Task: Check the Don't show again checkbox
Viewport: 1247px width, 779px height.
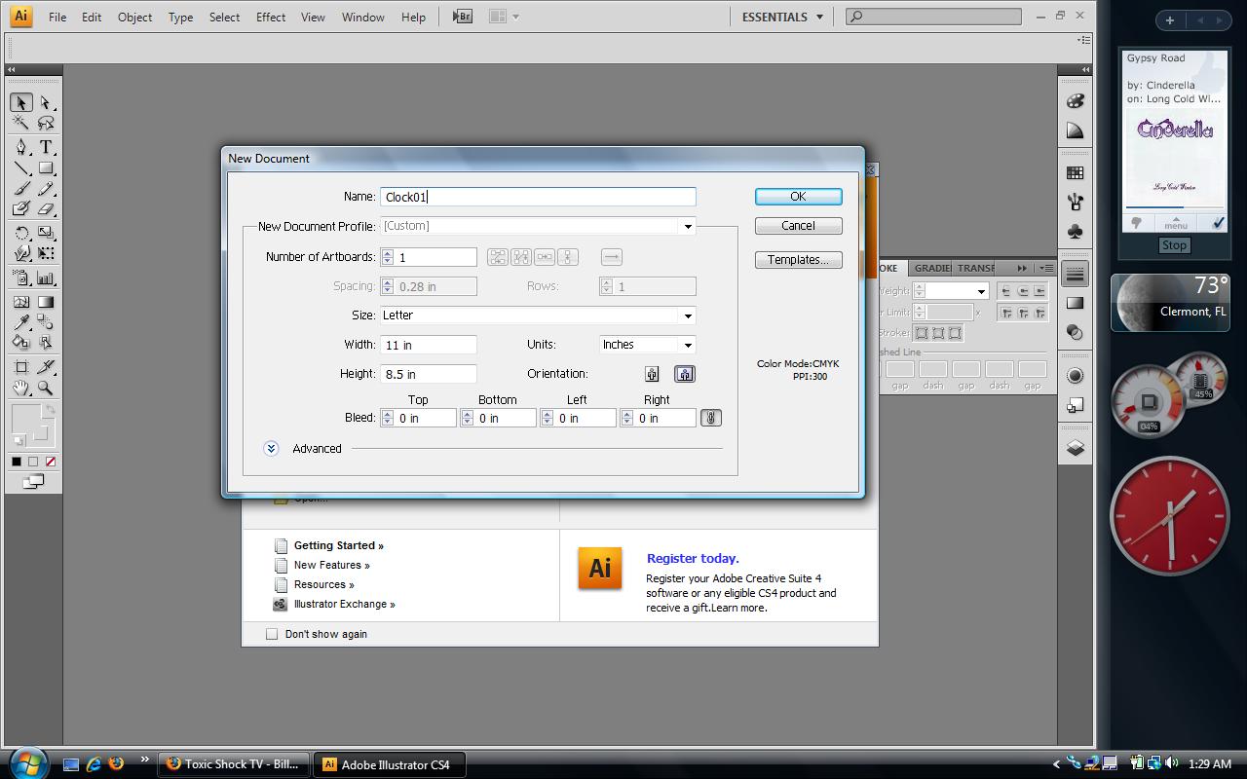Action: coord(272,634)
